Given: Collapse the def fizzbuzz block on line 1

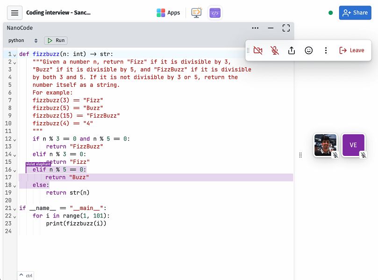Looking at the screenshot, I should pos(14,56).
